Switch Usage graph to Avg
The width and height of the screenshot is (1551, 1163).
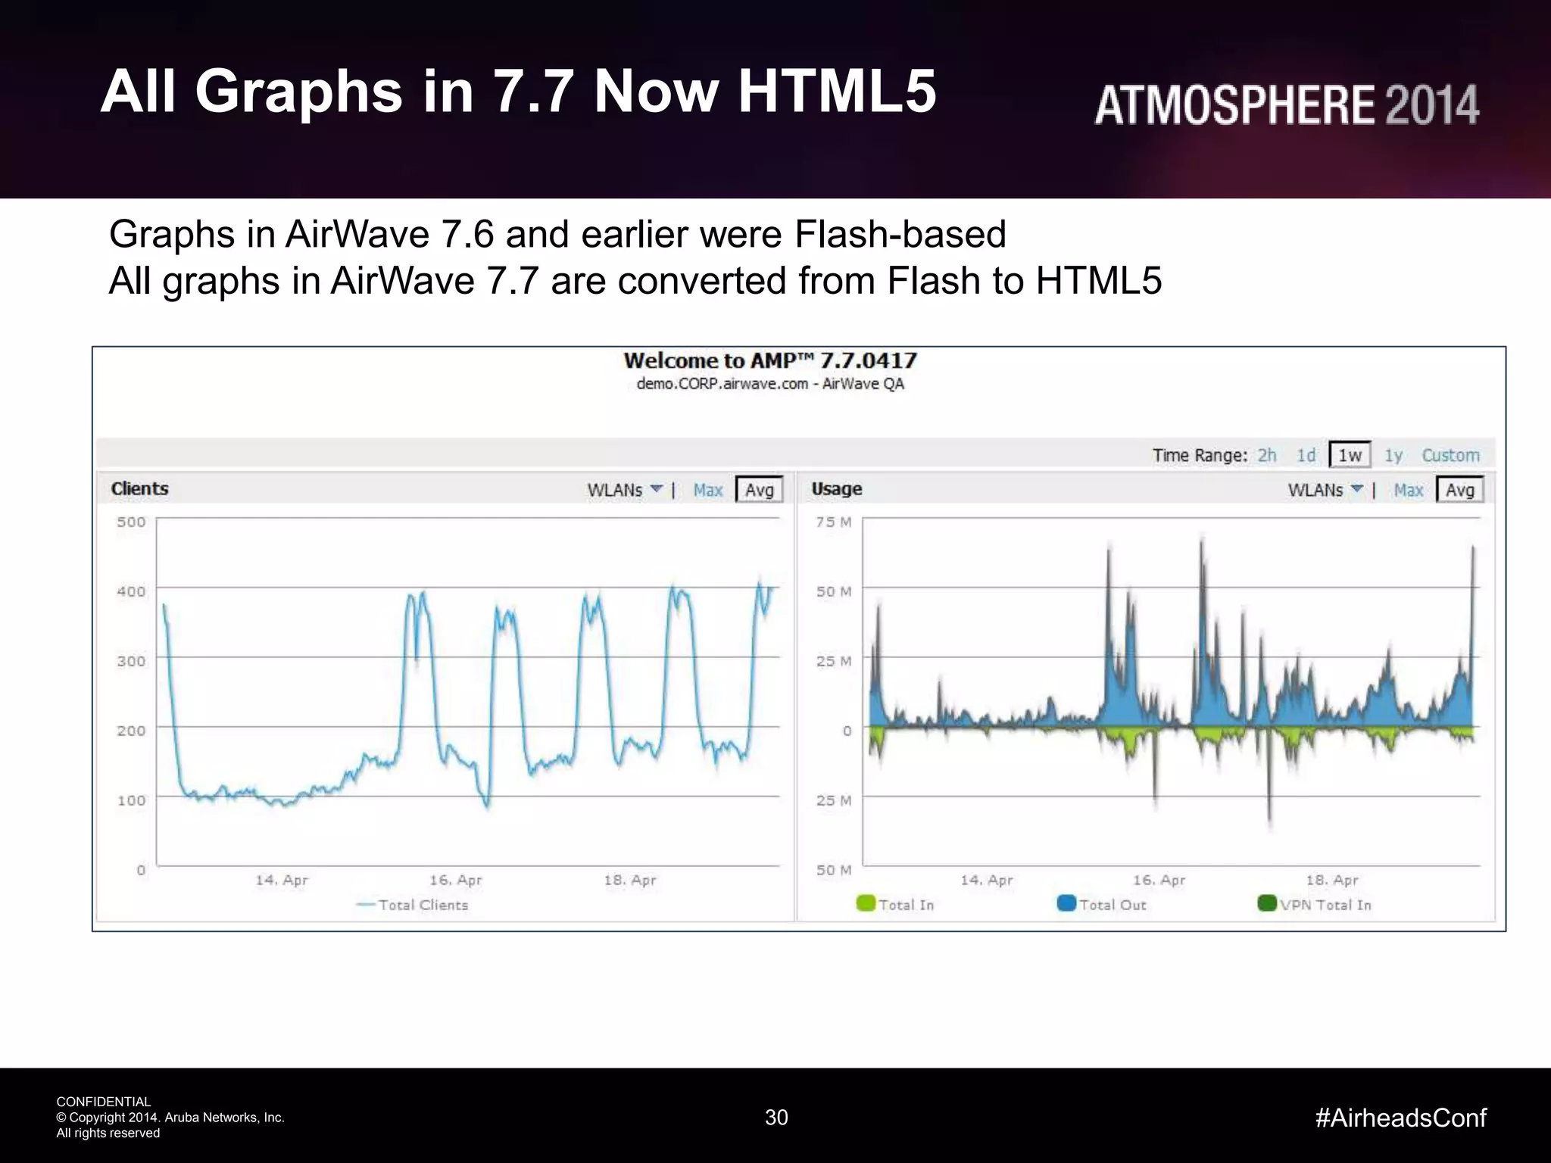tap(1460, 490)
